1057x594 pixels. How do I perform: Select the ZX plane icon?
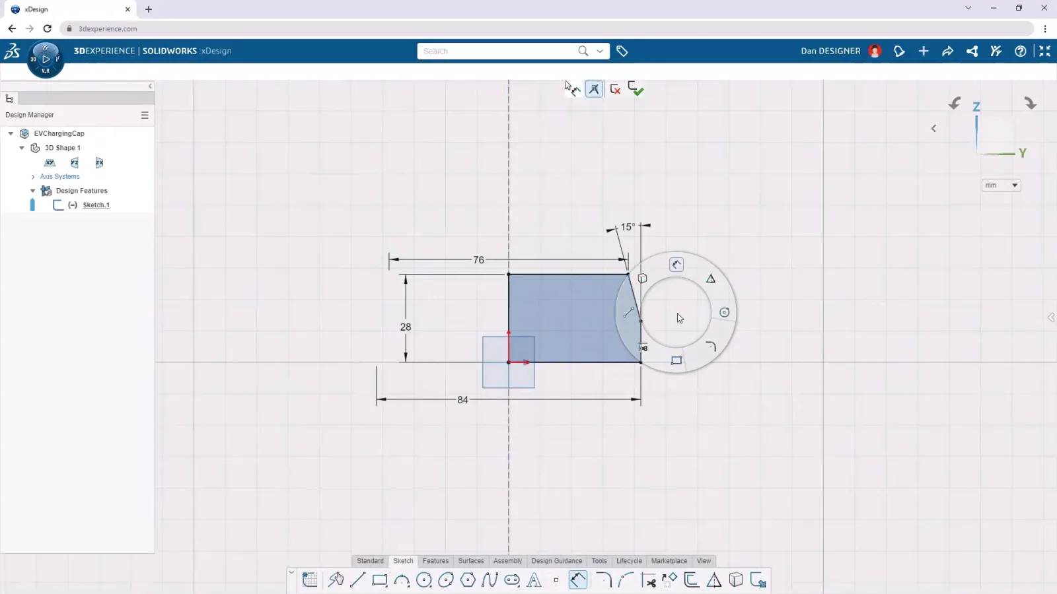[x=99, y=162]
